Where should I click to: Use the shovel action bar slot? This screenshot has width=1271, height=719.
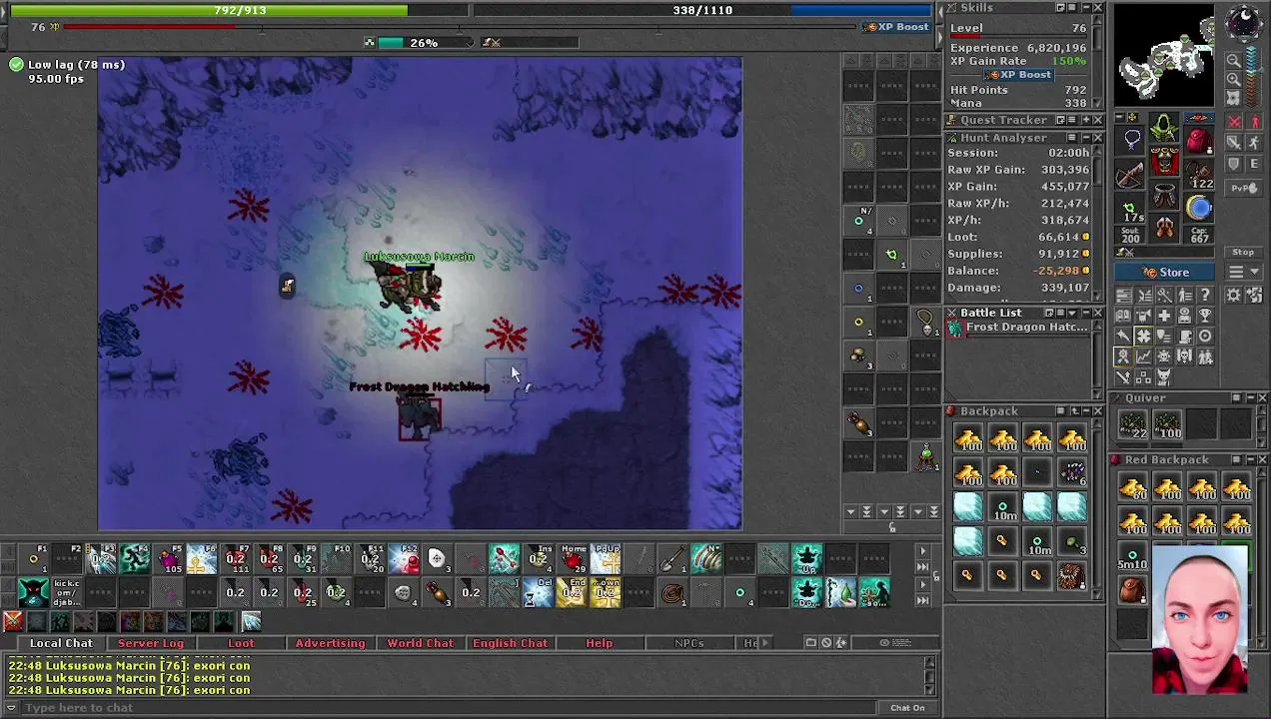[x=671, y=557]
